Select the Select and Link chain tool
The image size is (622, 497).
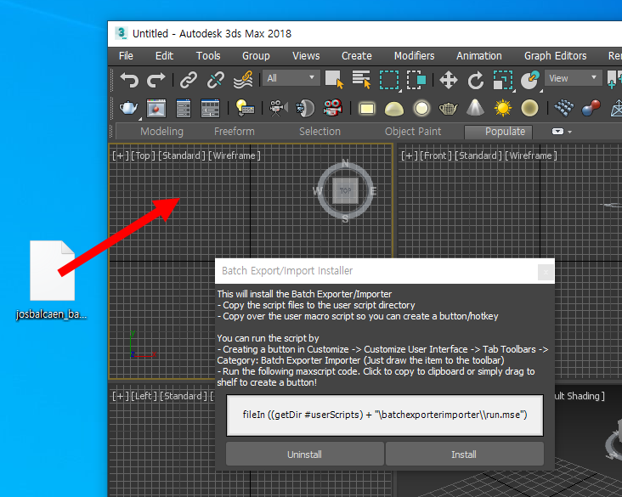pyautogui.click(x=189, y=80)
